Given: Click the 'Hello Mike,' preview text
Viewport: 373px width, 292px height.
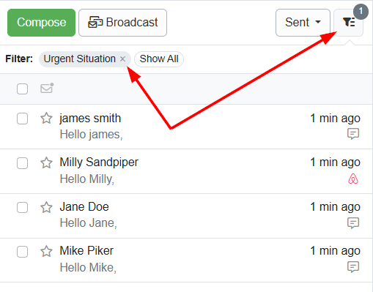Looking at the screenshot, I should [x=88, y=267].
